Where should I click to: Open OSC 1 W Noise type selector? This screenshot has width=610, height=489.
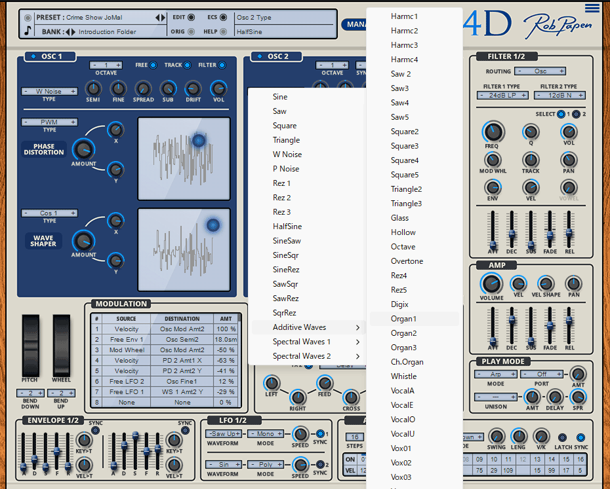tap(49, 91)
